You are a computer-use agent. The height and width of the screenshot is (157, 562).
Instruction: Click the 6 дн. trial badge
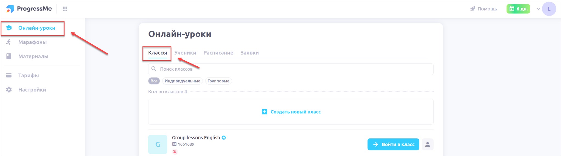point(518,9)
